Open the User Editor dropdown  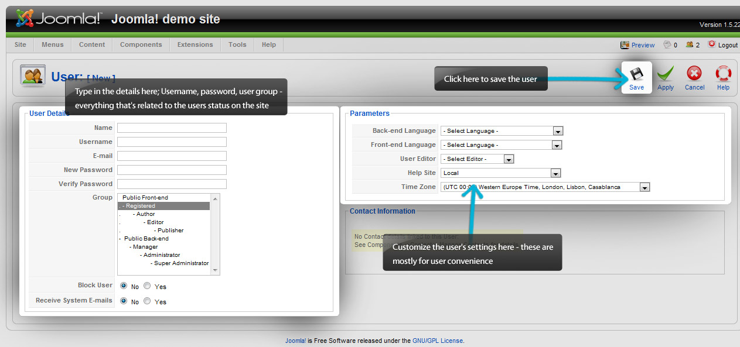tap(478, 159)
